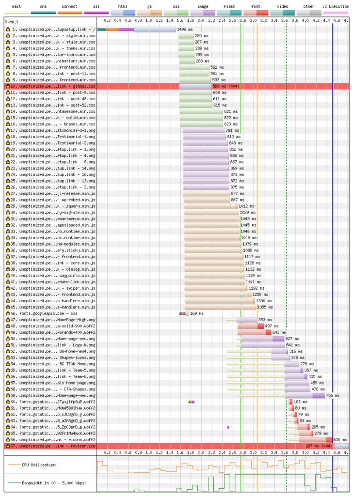Image resolution: width=352 pixels, height=496 pixels.
Task: Click the 1496 ms timing label
Action: click(x=185, y=30)
